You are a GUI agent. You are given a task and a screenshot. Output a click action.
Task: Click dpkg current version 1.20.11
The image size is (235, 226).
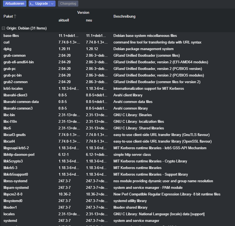[64, 49]
